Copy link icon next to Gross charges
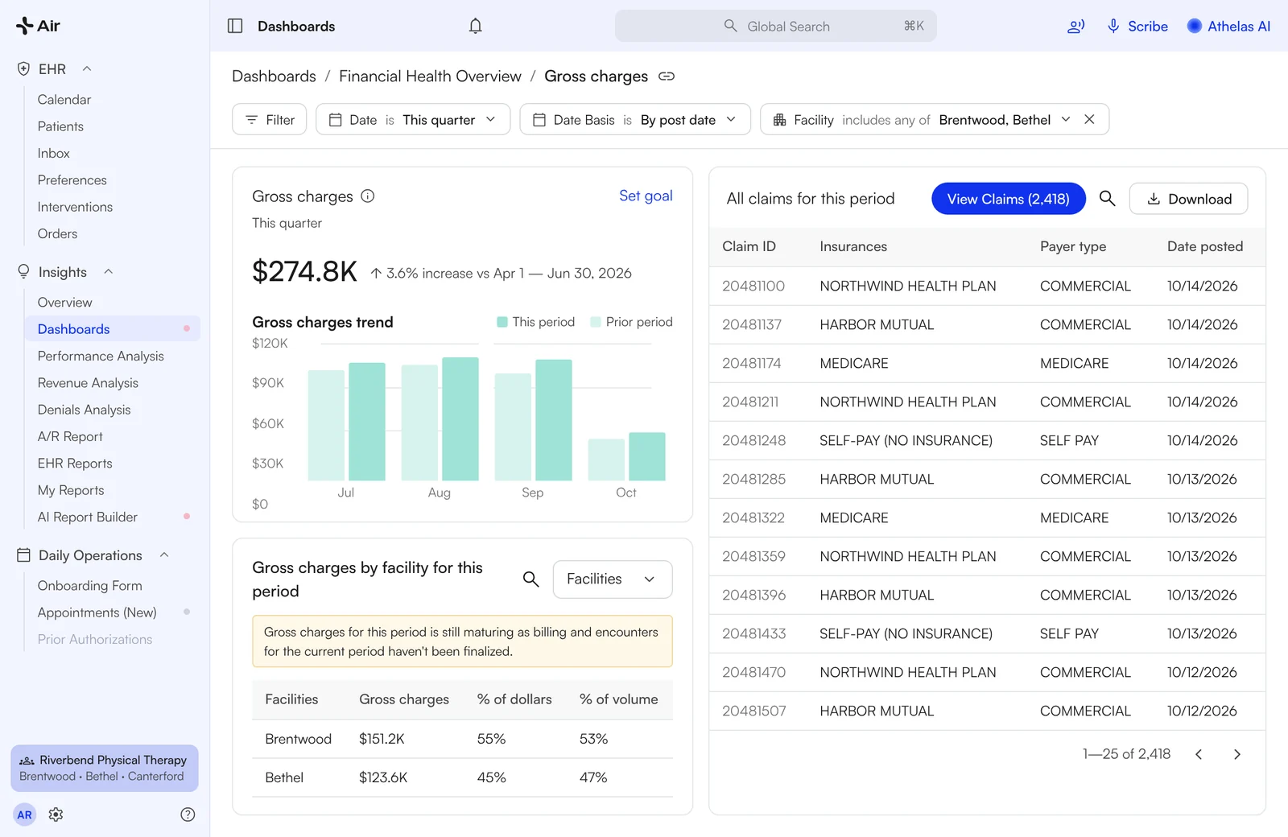 [667, 76]
